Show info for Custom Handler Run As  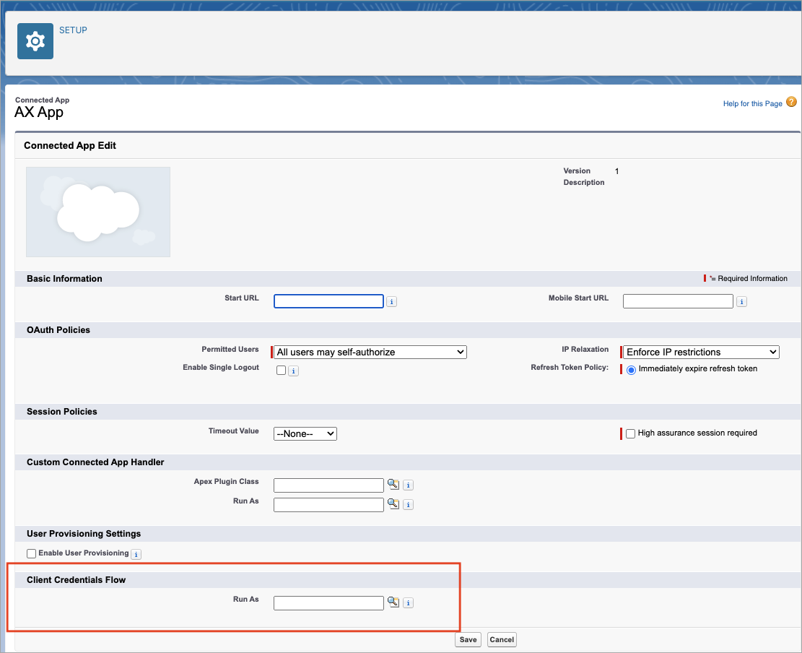tap(408, 505)
